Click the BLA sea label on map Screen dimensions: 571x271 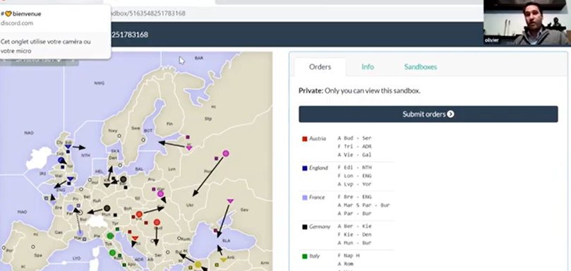click(x=226, y=241)
